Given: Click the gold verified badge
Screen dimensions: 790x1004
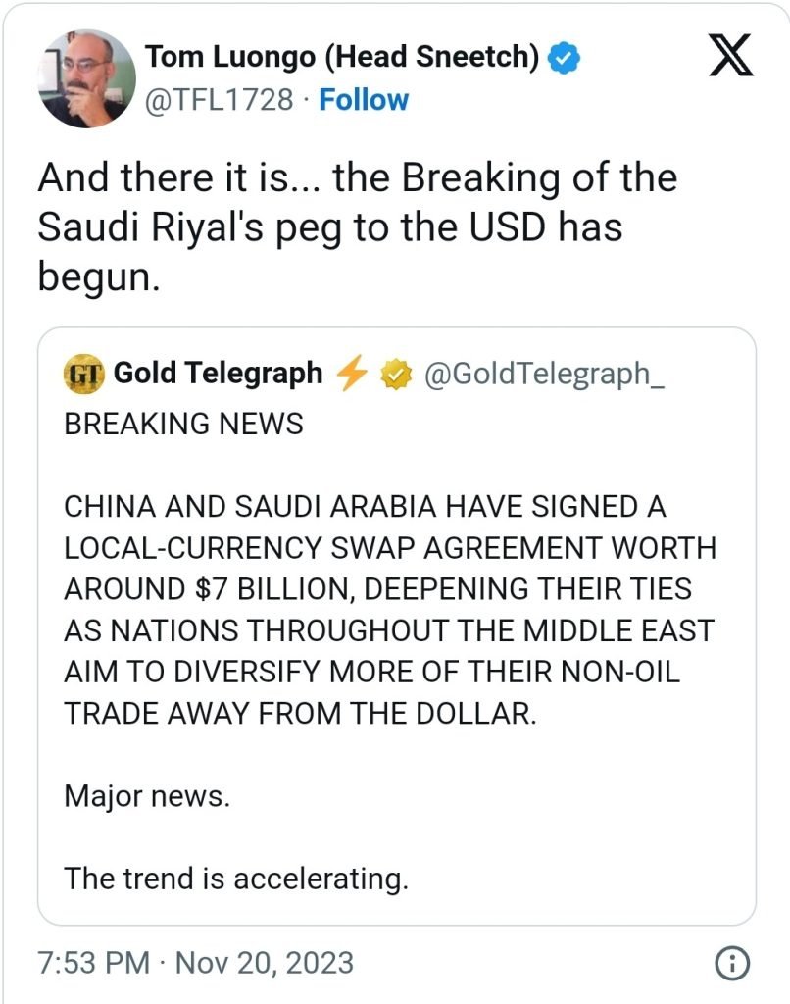Looking at the screenshot, I should pos(394,374).
